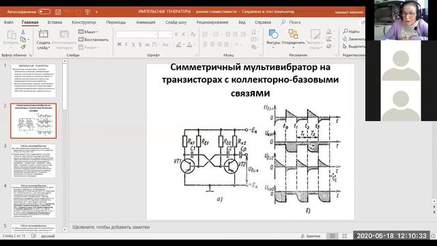Start slideshow from beginning via quick access icon
The height and width of the screenshot is (246, 437).
point(87,12)
